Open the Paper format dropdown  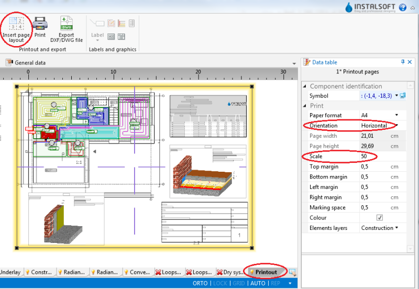(396, 115)
